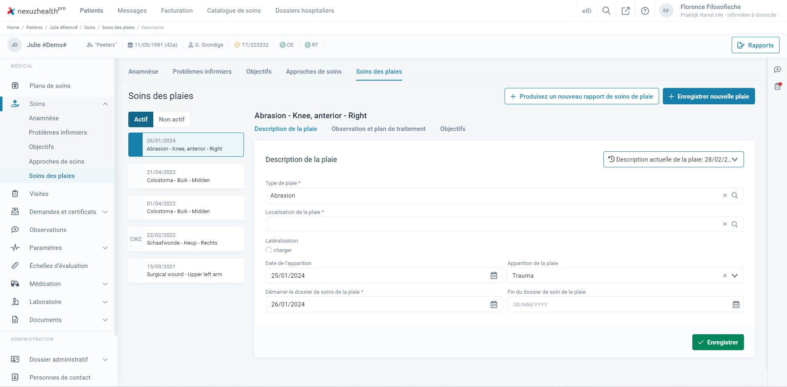Clear the Apparition de la plaie Trauma value
This screenshot has width=787, height=387.
click(x=725, y=276)
